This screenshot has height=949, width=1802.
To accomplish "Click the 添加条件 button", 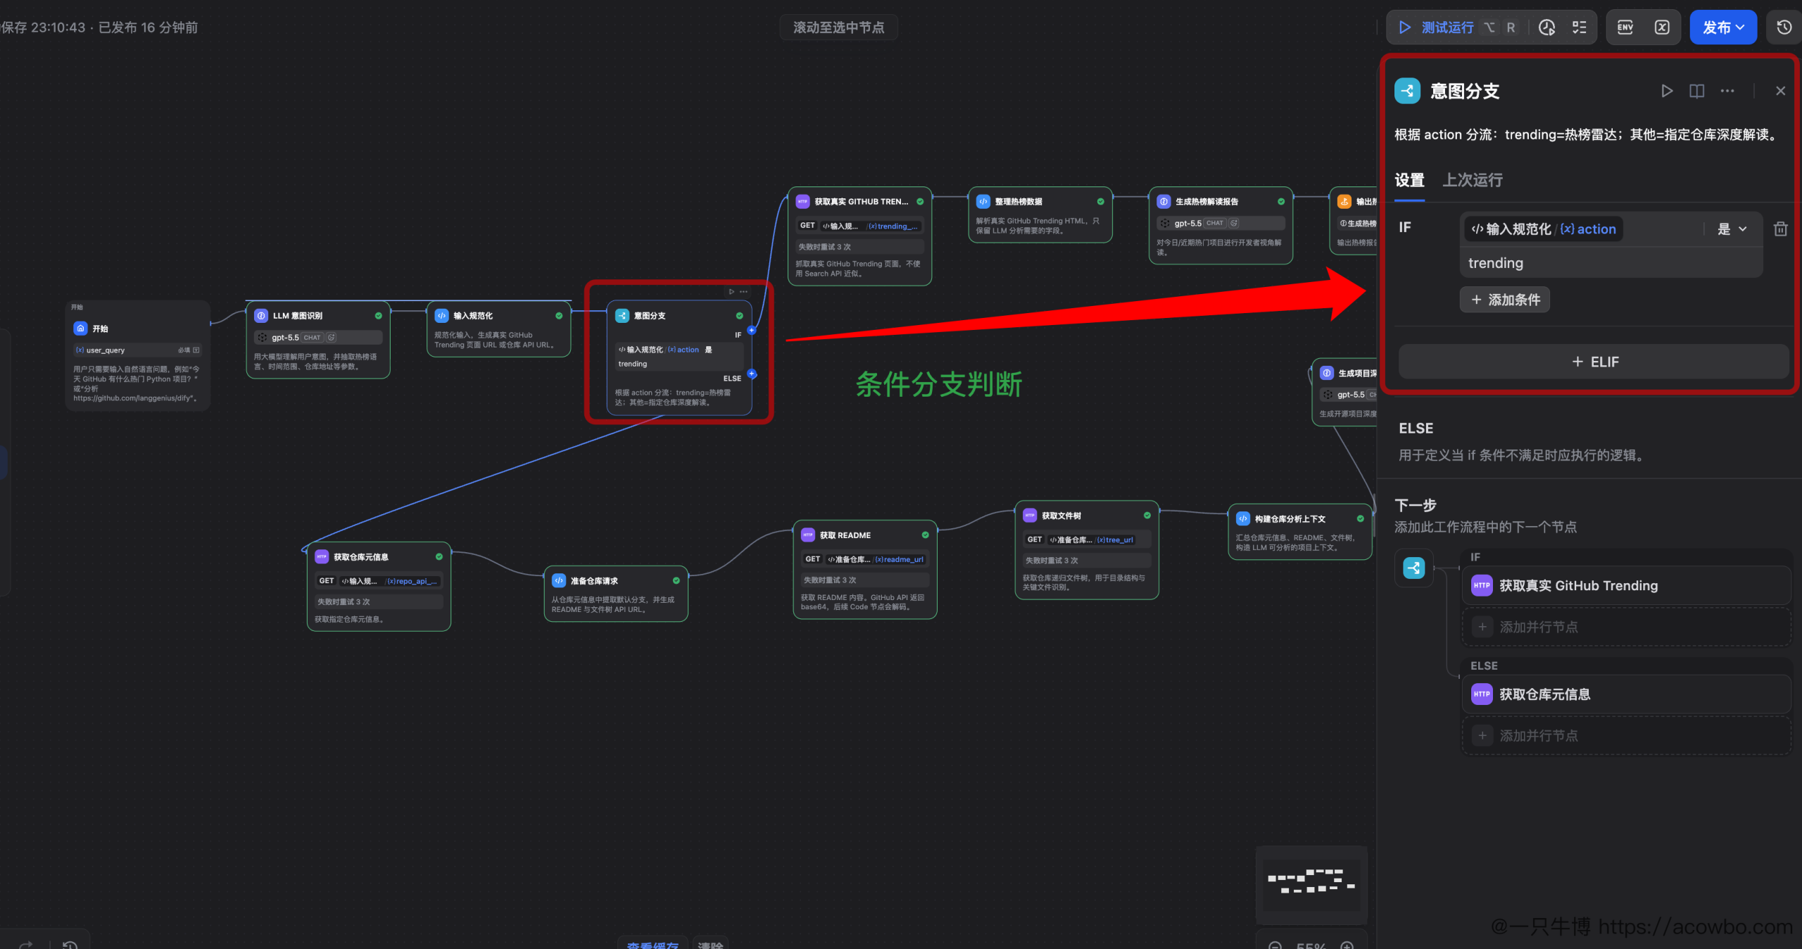I will [1505, 300].
